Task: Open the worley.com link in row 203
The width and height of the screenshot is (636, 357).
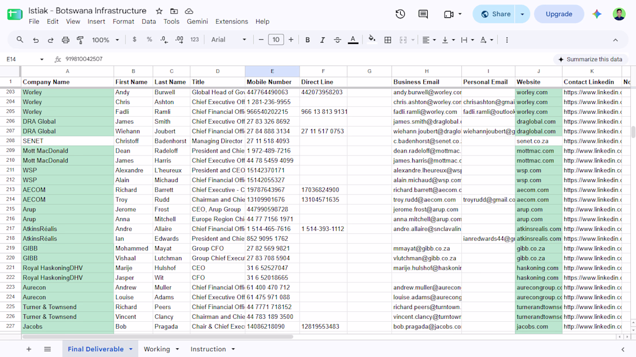Action: click(x=532, y=92)
